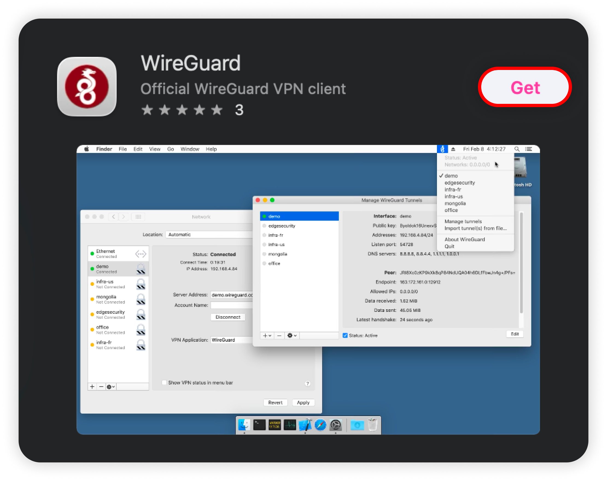Select the edgesecurity tunnel in list
This screenshot has height=481, width=607.
point(282,226)
